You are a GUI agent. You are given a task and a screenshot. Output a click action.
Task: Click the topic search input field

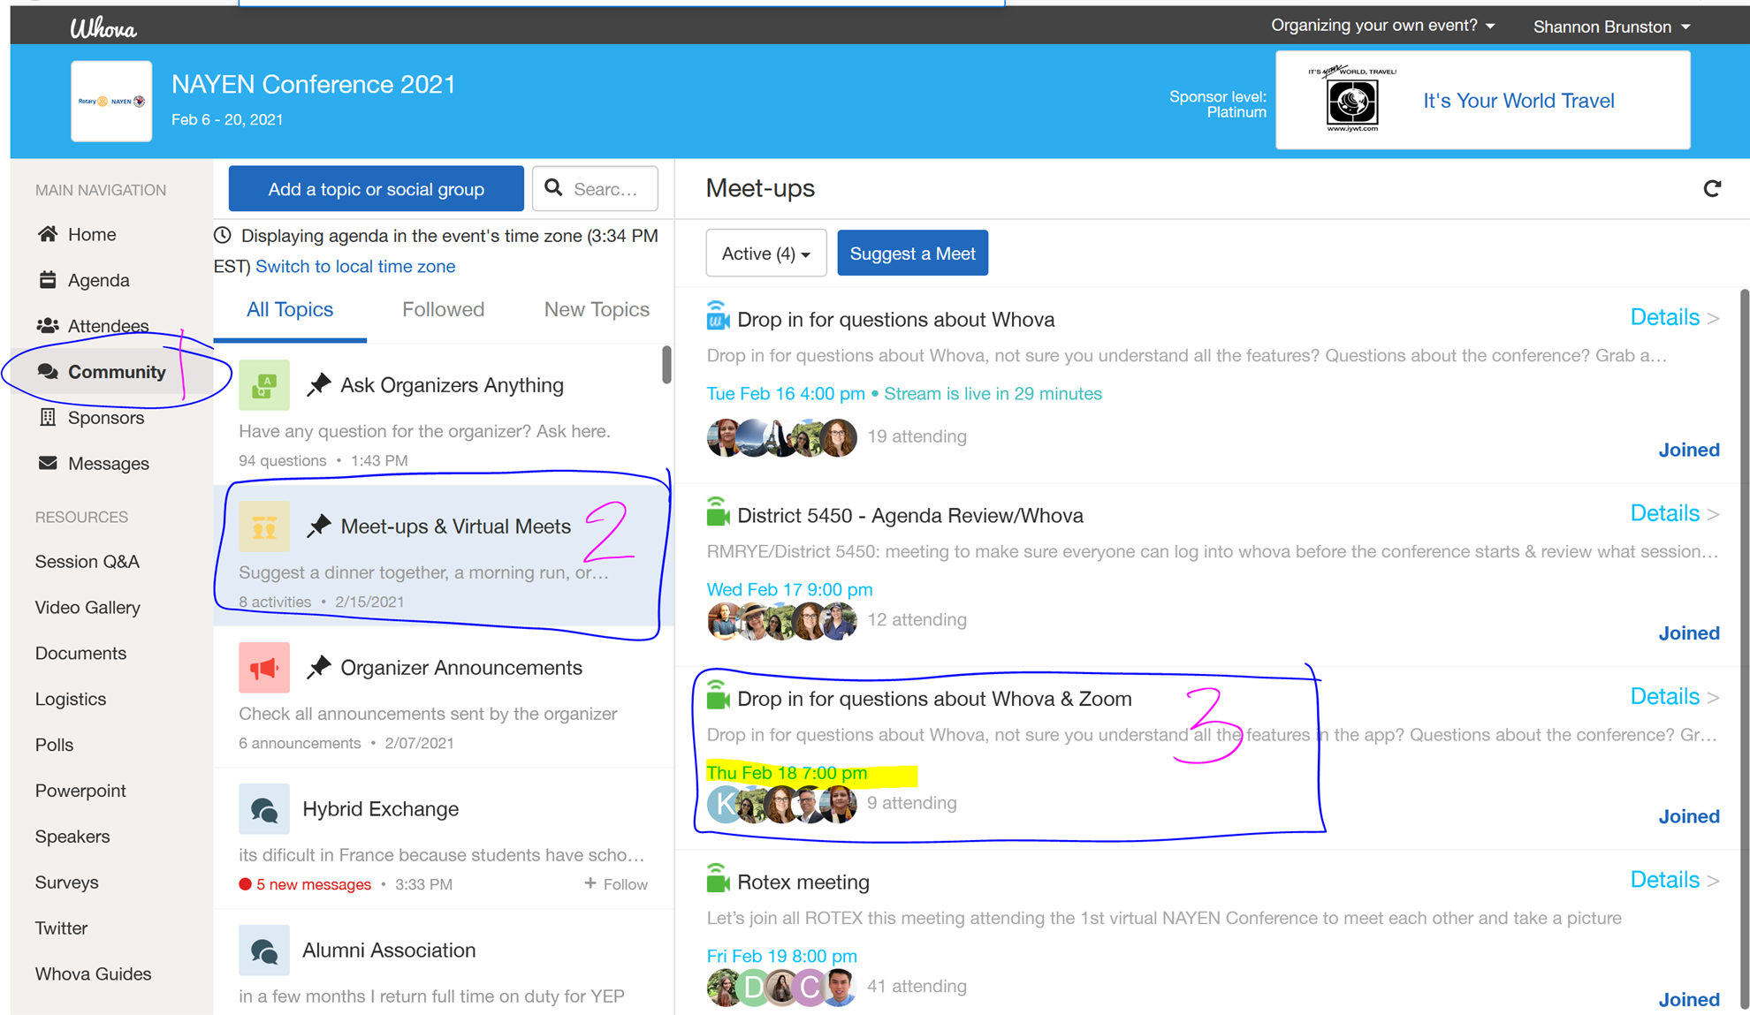coord(605,189)
